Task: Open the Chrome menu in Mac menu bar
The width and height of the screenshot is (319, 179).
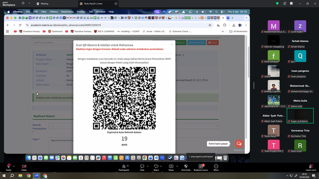Action: pyautogui.click(x=18, y=12)
